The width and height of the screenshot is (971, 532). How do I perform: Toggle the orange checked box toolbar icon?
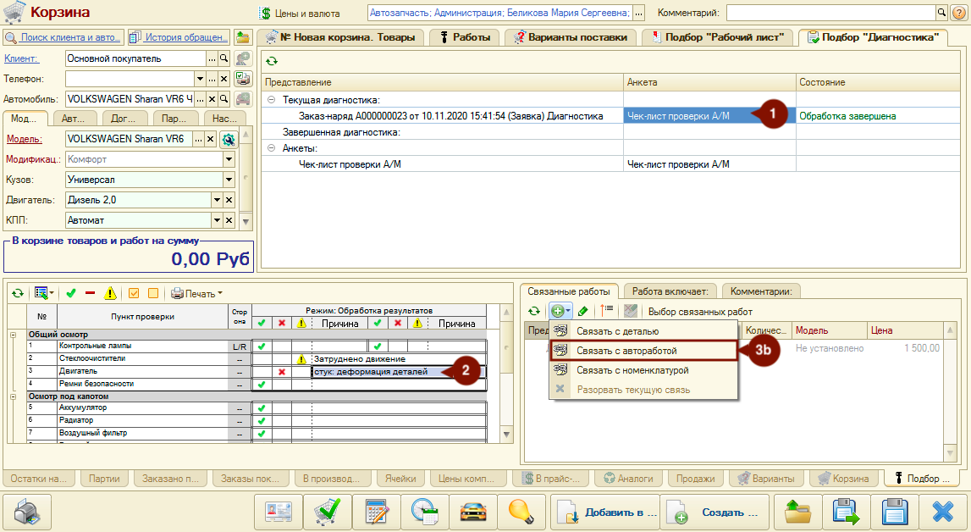(x=134, y=293)
